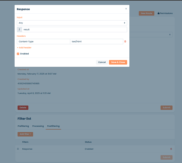Select the Postfiltering tab
Image resolution: width=182 pixels, height=163 pixels.
point(53,126)
